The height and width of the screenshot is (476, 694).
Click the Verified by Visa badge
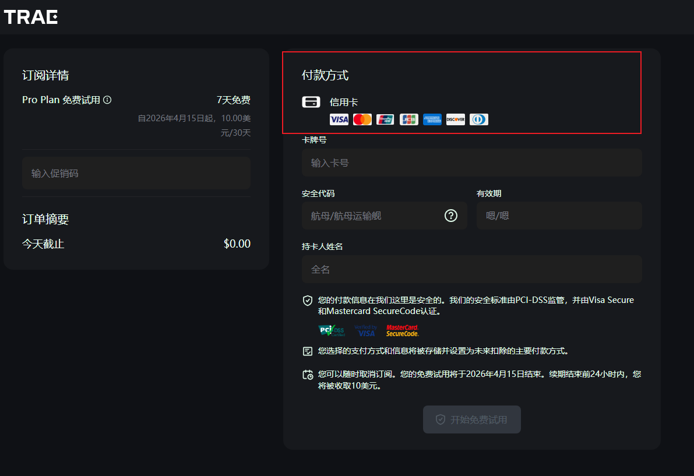366,330
